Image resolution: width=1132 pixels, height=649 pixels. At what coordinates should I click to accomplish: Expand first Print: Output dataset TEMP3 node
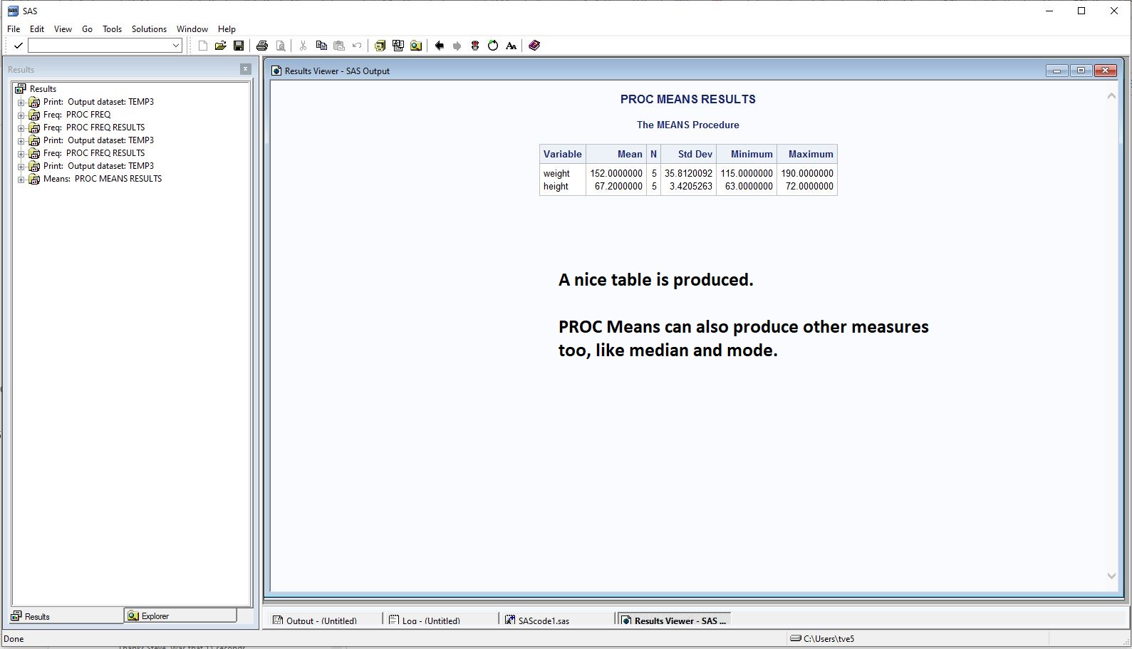point(21,103)
